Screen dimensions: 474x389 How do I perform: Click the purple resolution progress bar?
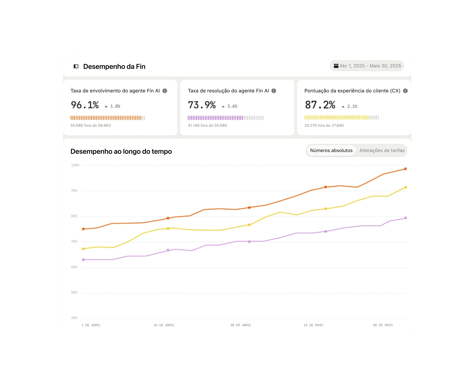click(225, 118)
